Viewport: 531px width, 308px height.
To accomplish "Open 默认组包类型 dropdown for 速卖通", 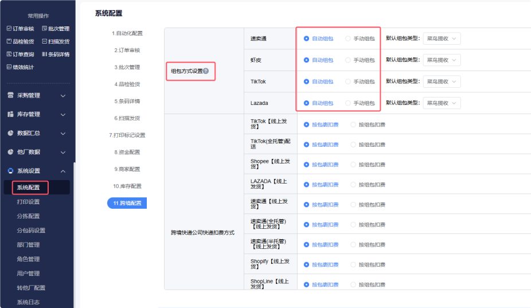I will click(x=442, y=39).
